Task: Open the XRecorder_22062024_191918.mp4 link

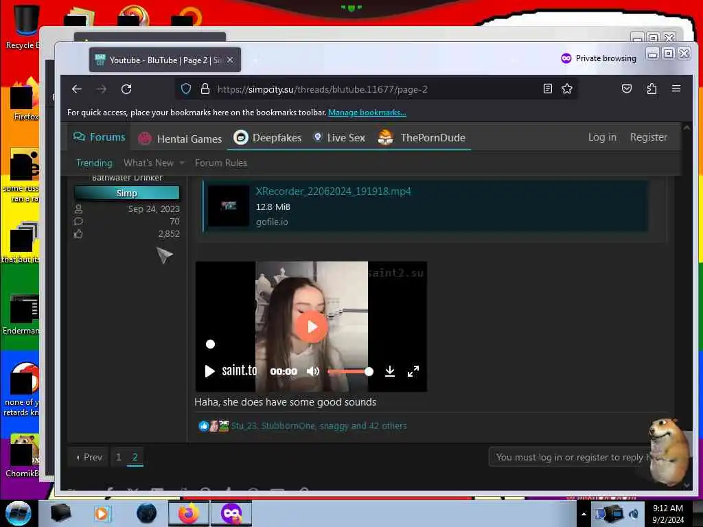Action: (x=333, y=191)
